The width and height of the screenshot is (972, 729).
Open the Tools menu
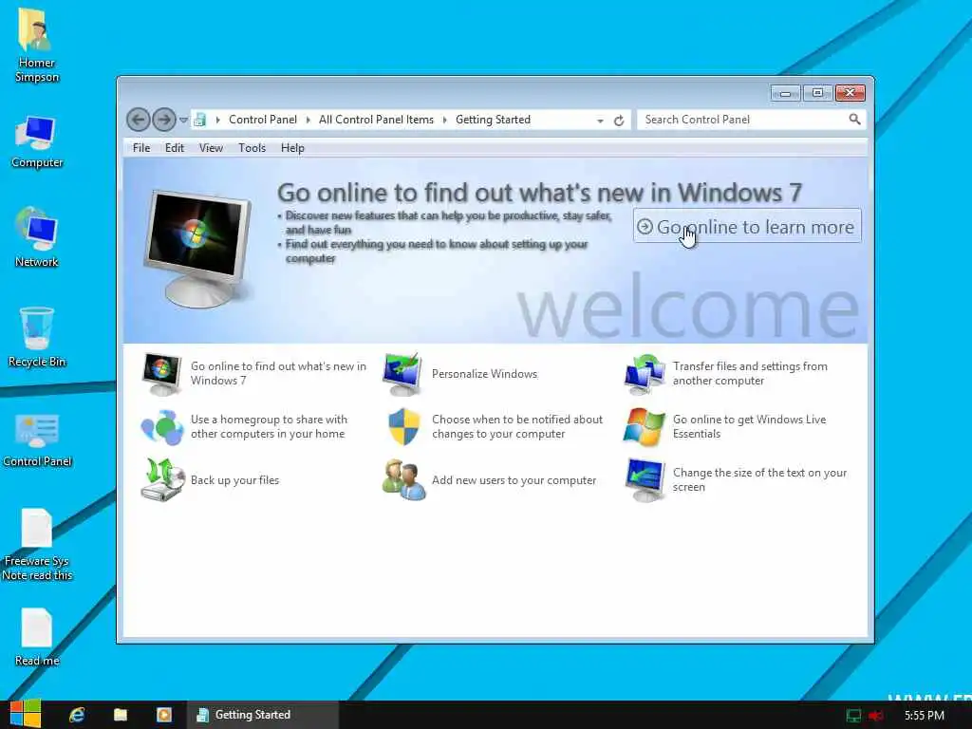point(252,147)
